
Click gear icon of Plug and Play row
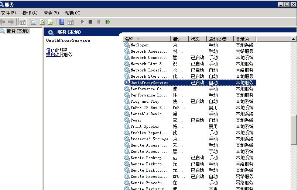point(127,101)
